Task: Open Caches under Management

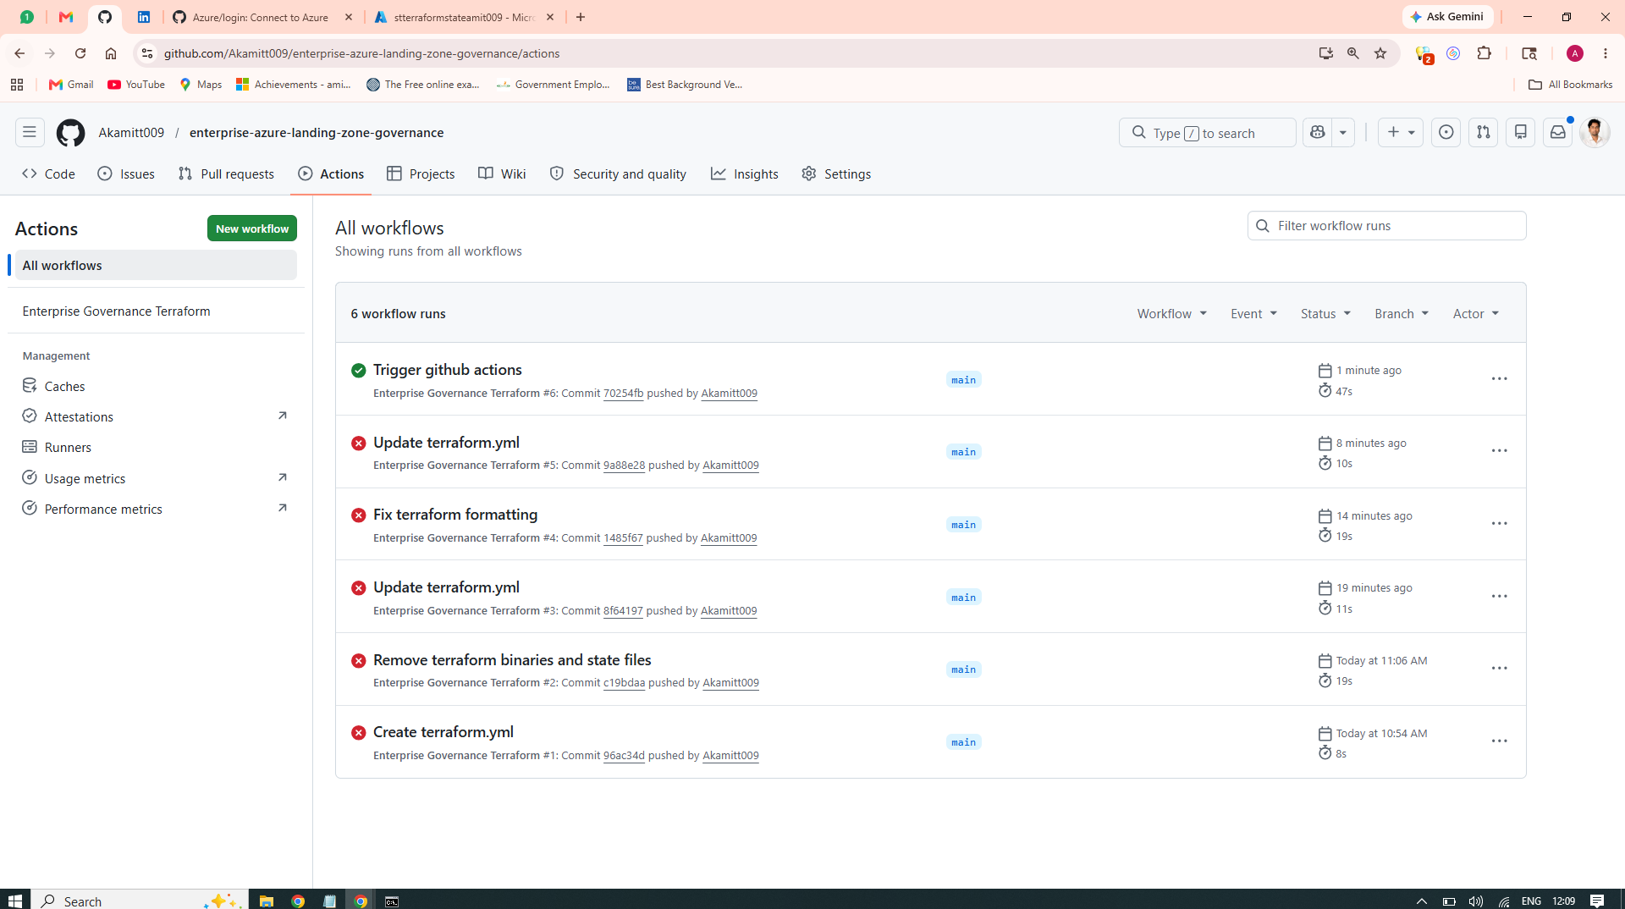Action: pos(156,387)
